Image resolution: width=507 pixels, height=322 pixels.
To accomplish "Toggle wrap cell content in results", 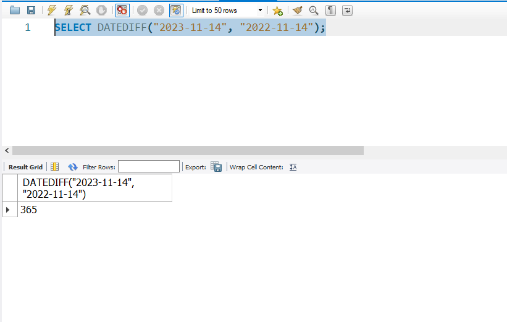I will click(293, 167).
